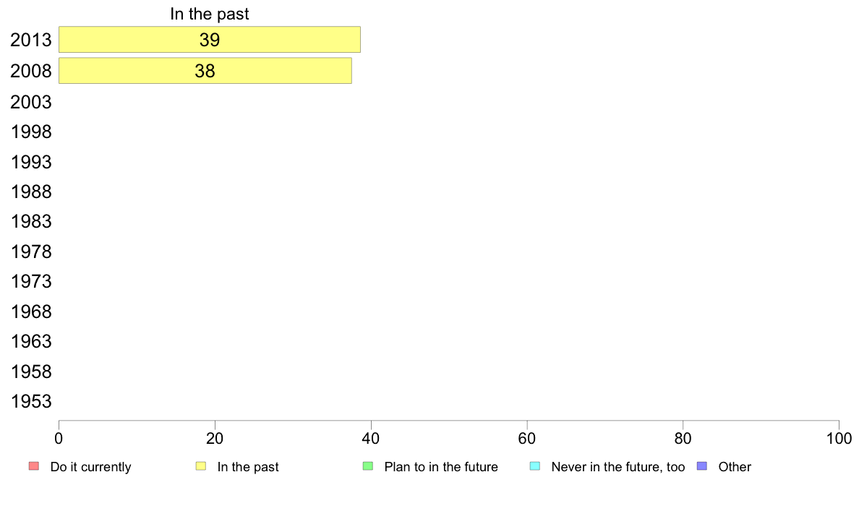The height and width of the screenshot is (532, 859).
Task: Click the 40 tick on the axis
Action: 371,438
